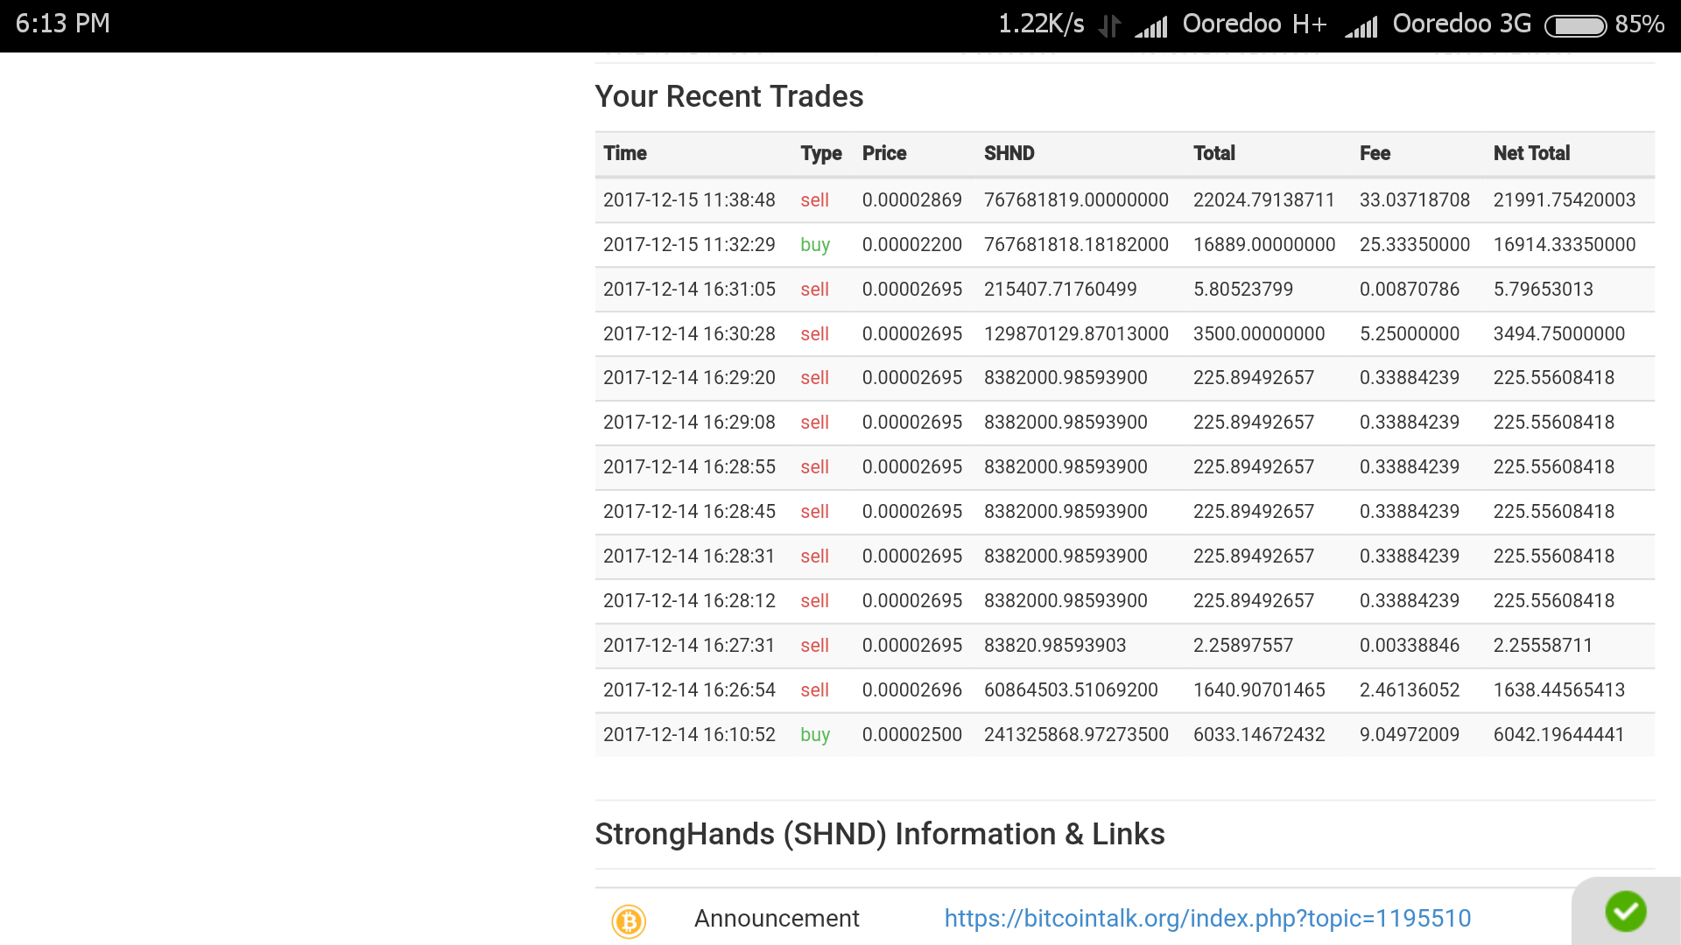The height and width of the screenshot is (945, 1681).
Task: Select total 3500.00000000
Action: [x=1259, y=333]
